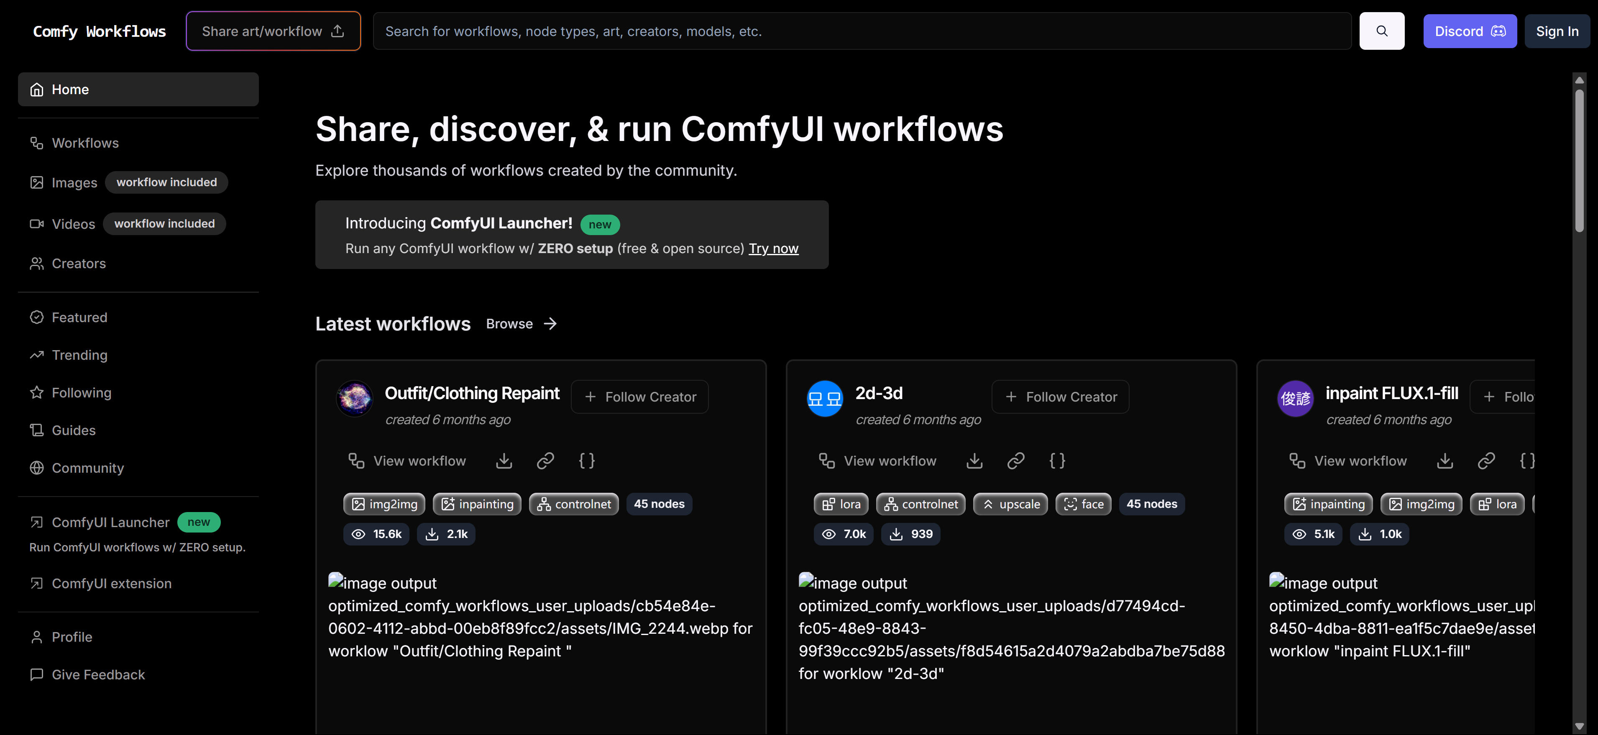Screen dimensions: 1598x735
Task: Open the search icon next to the search bar
Action: 1381,31
